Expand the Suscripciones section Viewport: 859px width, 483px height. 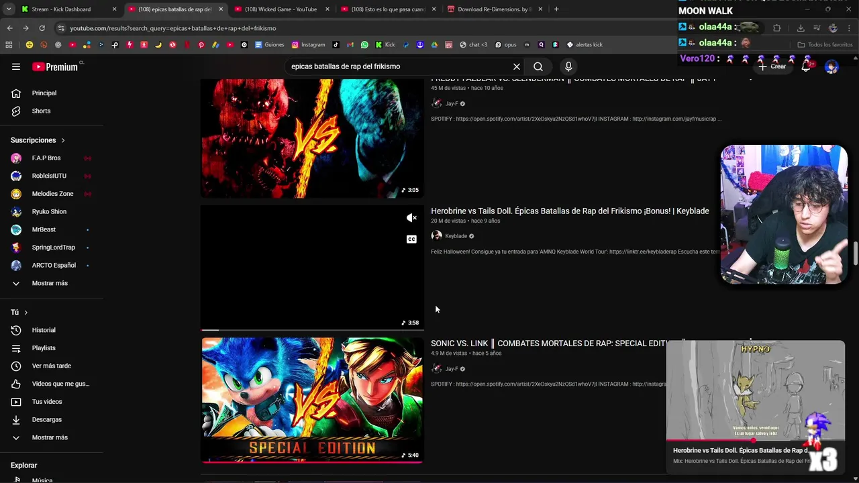[38, 140]
